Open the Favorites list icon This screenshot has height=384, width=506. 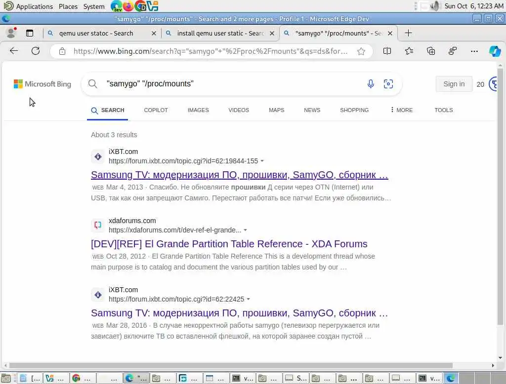pos(409,51)
